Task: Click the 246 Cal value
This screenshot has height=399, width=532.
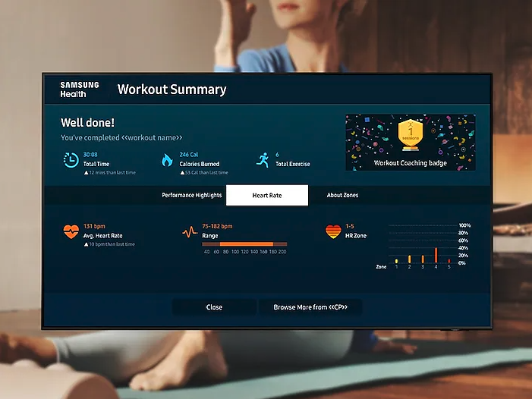Action: 189,155
